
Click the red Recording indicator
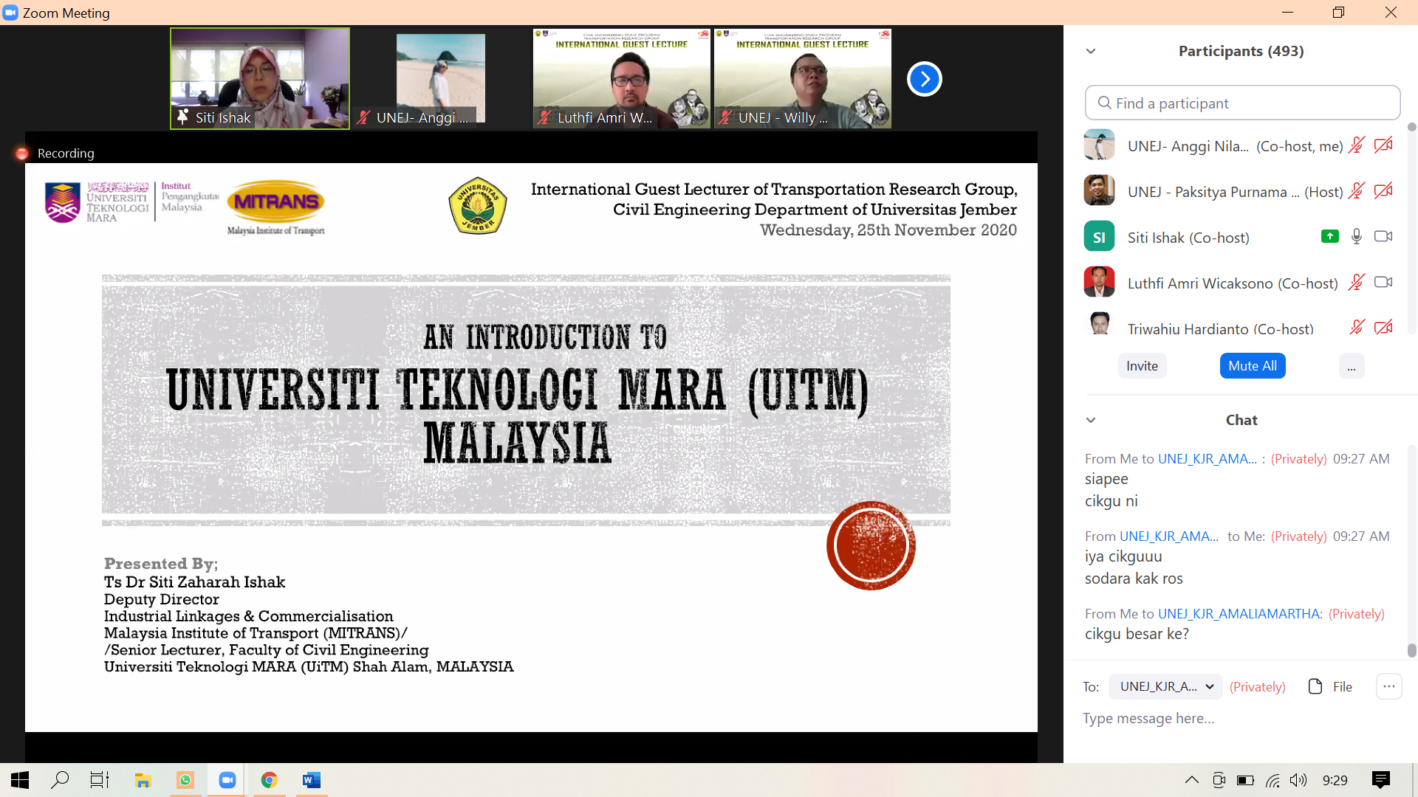click(x=22, y=153)
